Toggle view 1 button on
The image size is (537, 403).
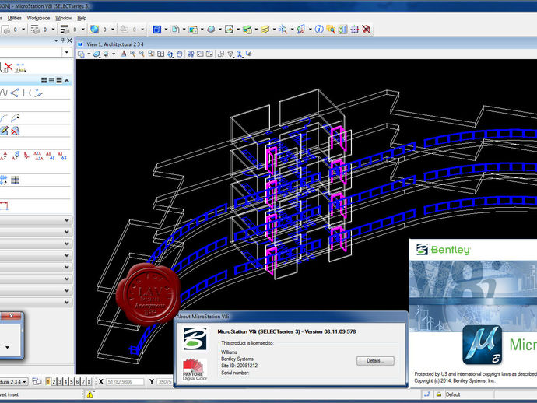[x=48, y=381]
